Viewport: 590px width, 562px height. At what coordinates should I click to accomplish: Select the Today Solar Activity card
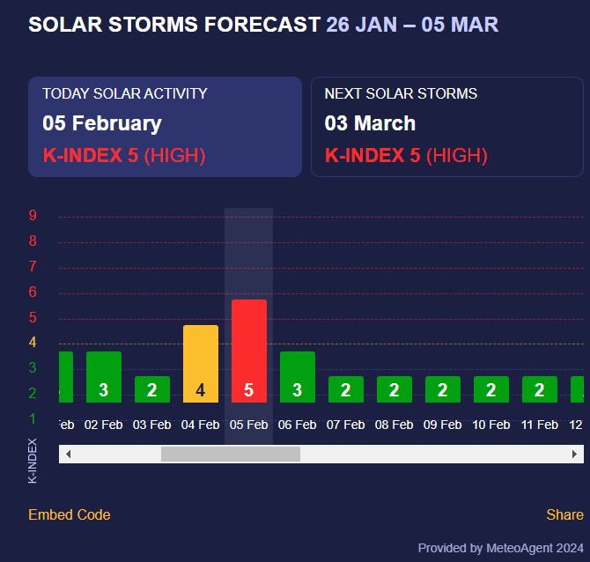(165, 127)
